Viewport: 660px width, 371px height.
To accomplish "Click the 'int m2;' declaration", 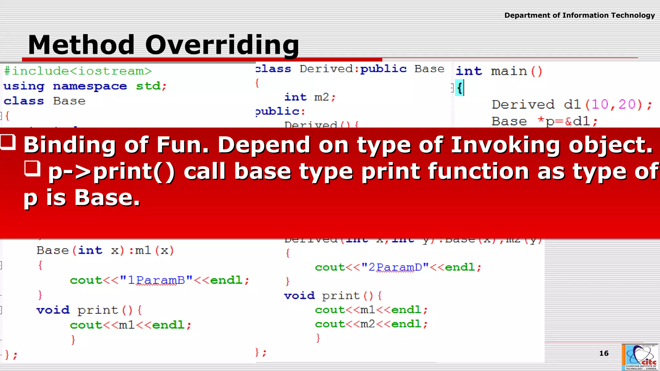I will 310,97.
